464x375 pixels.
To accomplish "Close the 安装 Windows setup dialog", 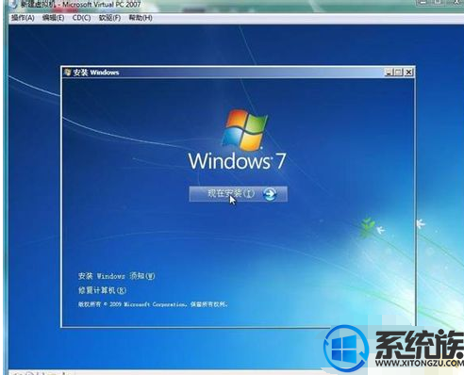I will click(x=408, y=73).
